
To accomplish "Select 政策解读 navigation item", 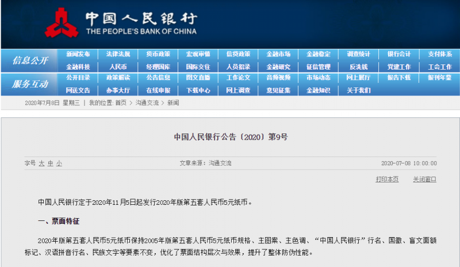I will (x=118, y=78).
